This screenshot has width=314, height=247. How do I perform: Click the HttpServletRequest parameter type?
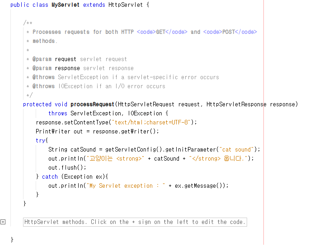pyautogui.click(x=146, y=104)
